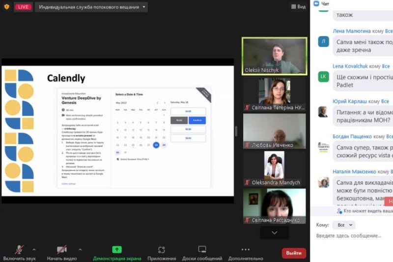Click Lena Kovalchuk sender name in chat

(350, 66)
